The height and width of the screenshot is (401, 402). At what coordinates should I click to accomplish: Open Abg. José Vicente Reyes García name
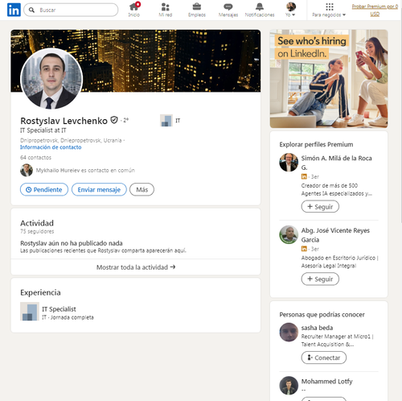pyautogui.click(x=335, y=235)
